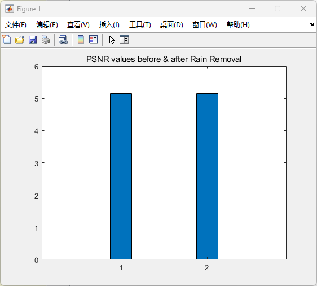Open the 文件(F) menu

point(16,25)
